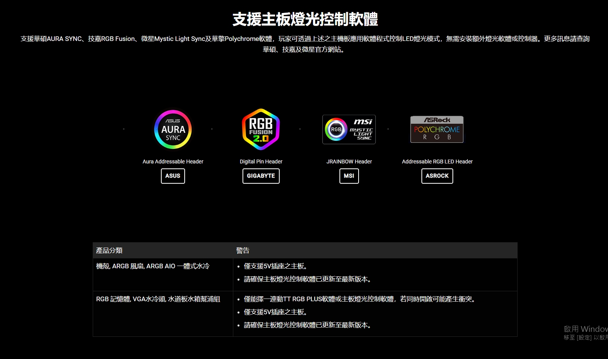This screenshot has height=359, width=608.
Task: Select the 'Addressable RGB LED Header' label
Action: click(437, 162)
